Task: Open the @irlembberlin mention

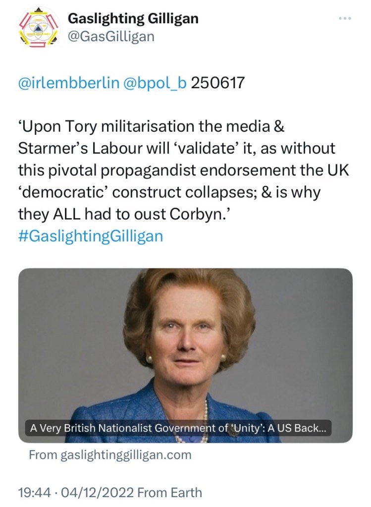Action: tap(68, 83)
